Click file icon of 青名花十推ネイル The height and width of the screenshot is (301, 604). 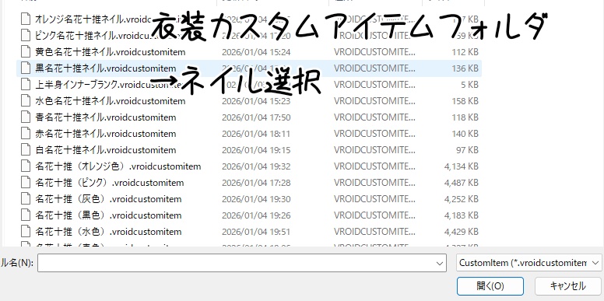[26, 117]
